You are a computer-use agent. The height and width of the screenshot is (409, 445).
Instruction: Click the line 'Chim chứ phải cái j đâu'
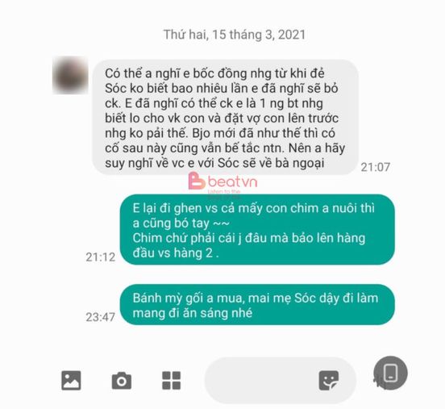pos(249,238)
